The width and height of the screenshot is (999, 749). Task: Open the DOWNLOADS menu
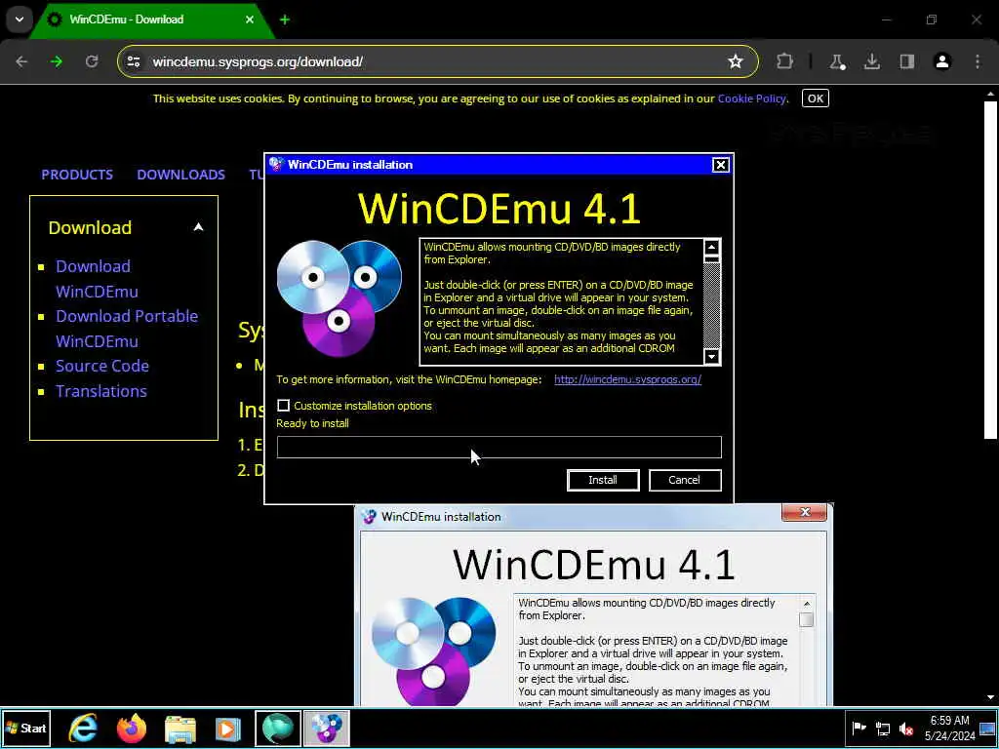[180, 175]
